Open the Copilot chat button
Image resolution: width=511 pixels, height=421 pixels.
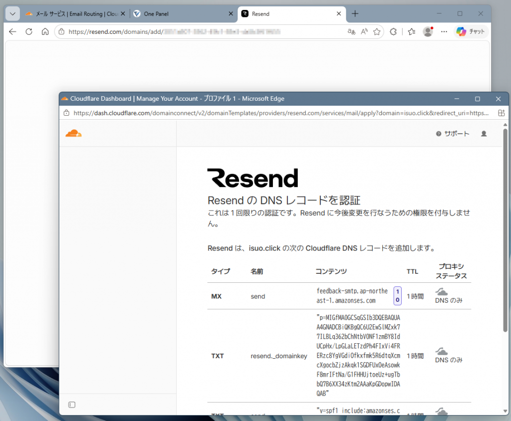[x=471, y=31]
